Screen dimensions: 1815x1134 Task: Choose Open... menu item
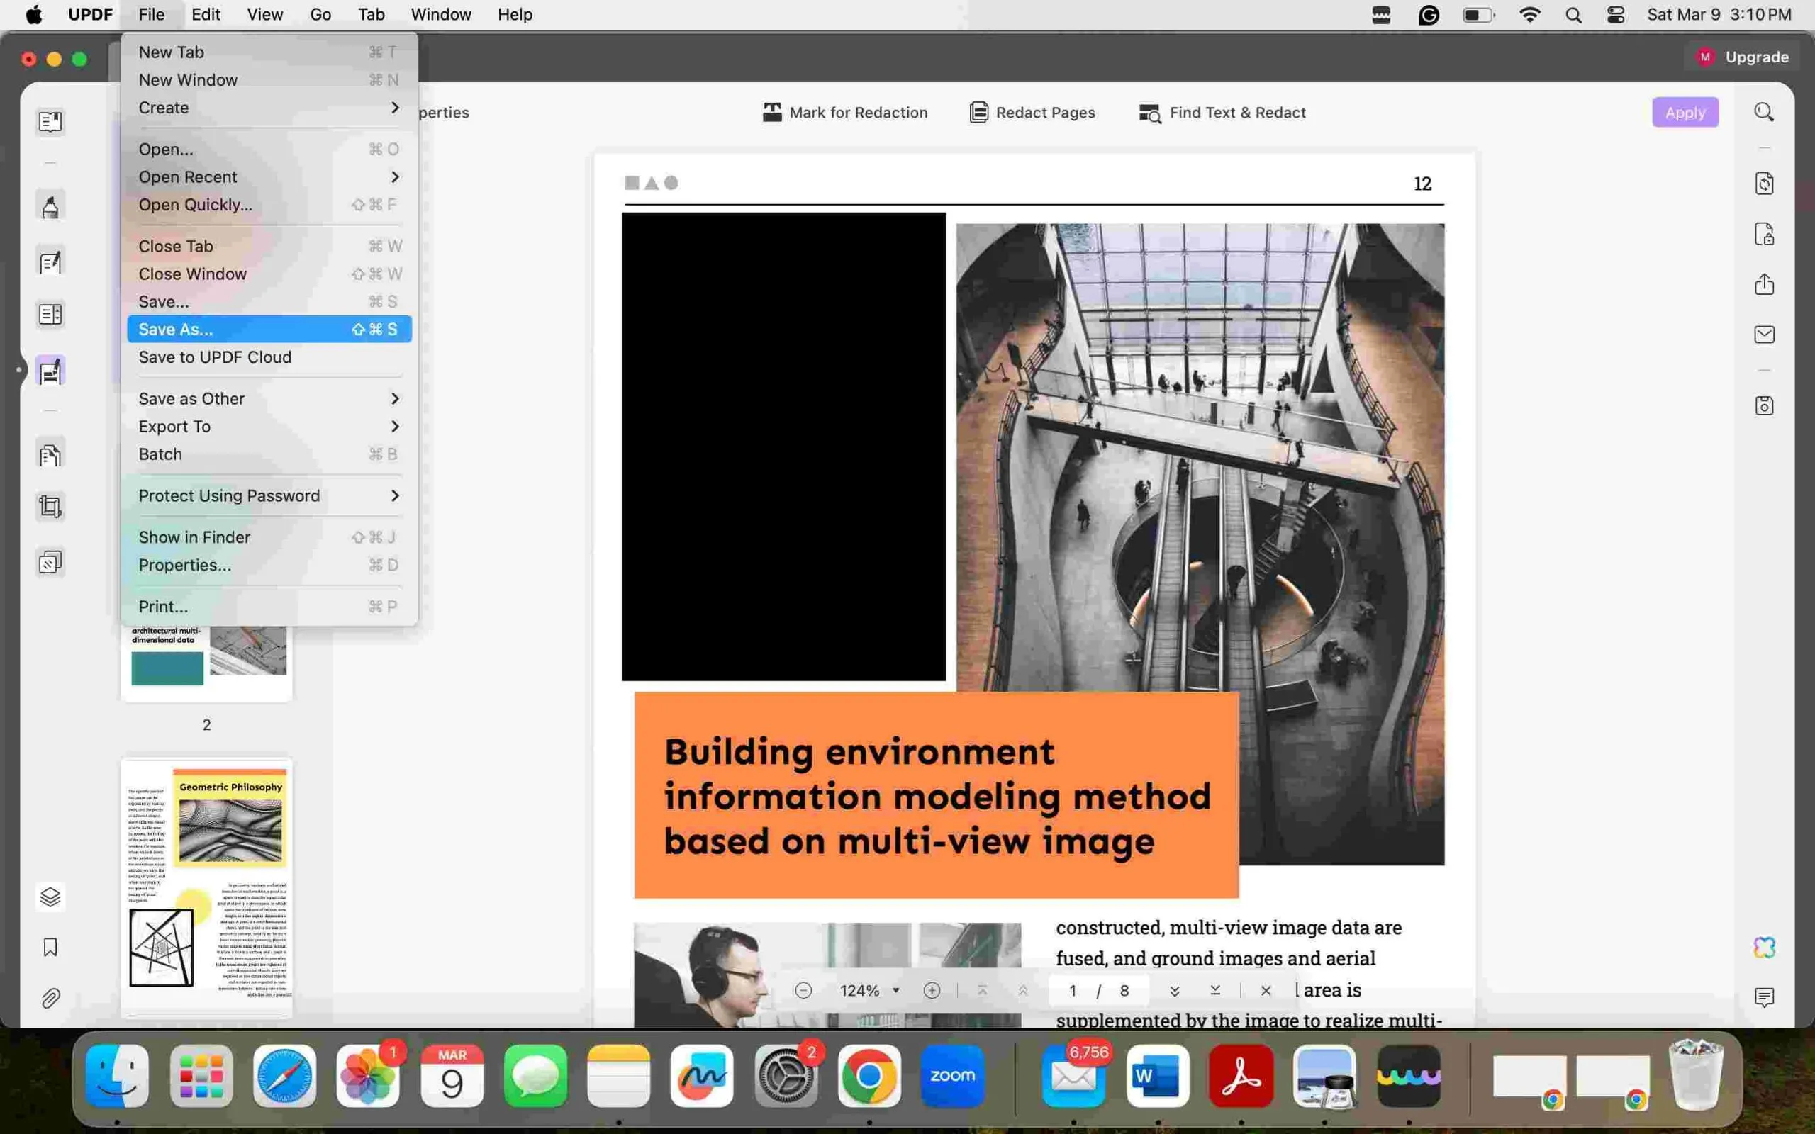(x=269, y=150)
